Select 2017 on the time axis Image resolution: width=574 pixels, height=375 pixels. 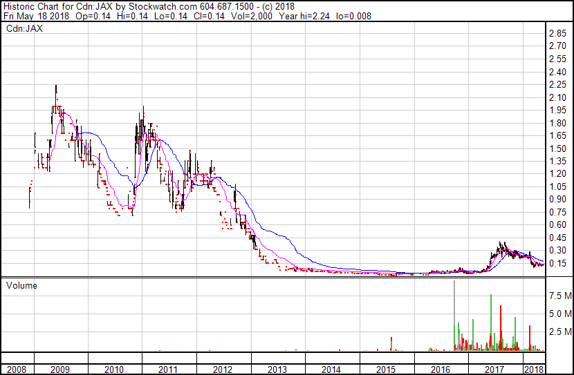click(x=494, y=369)
